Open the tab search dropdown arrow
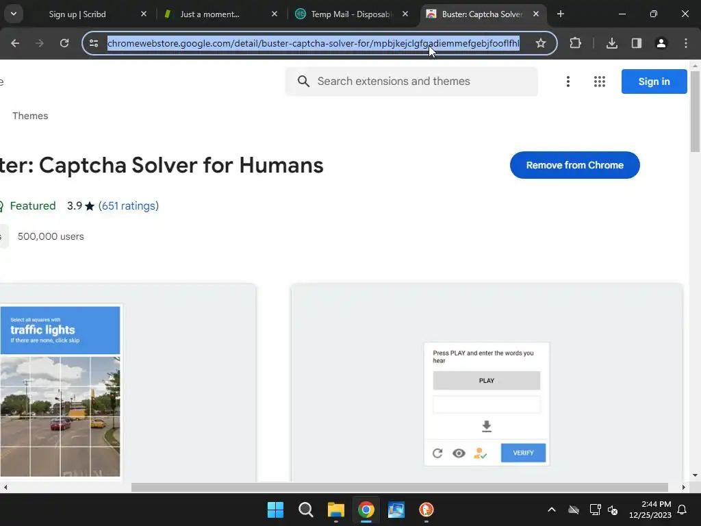Image resolution: width=701 pixels, height=526 pixels. tap(14, 14)
